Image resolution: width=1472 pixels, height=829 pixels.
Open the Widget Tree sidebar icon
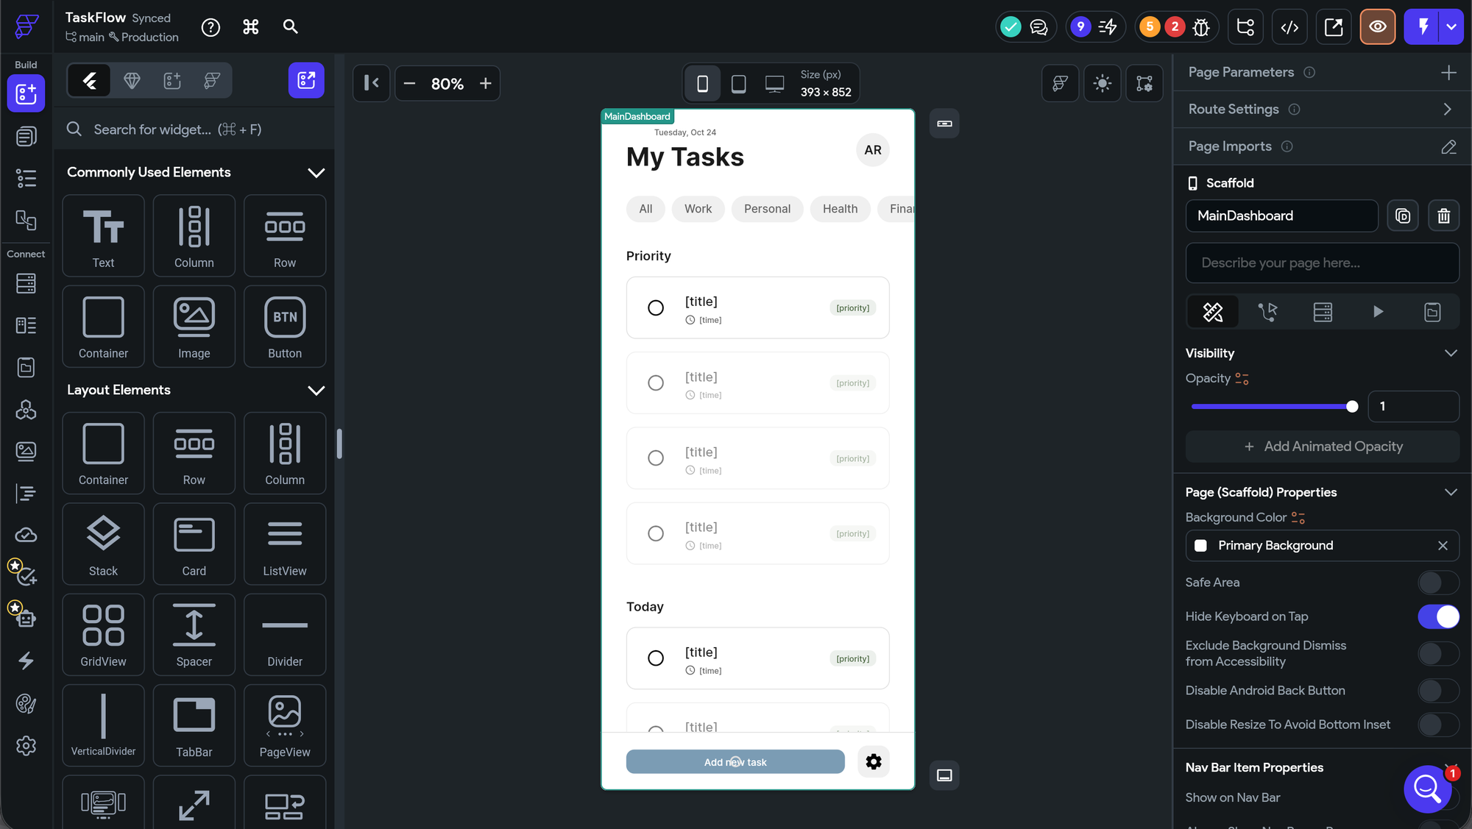26,178
